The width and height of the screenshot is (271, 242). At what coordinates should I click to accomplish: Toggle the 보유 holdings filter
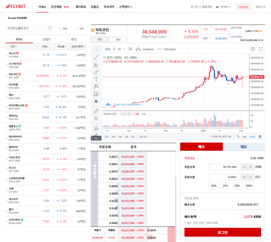(x=79, y=28)
